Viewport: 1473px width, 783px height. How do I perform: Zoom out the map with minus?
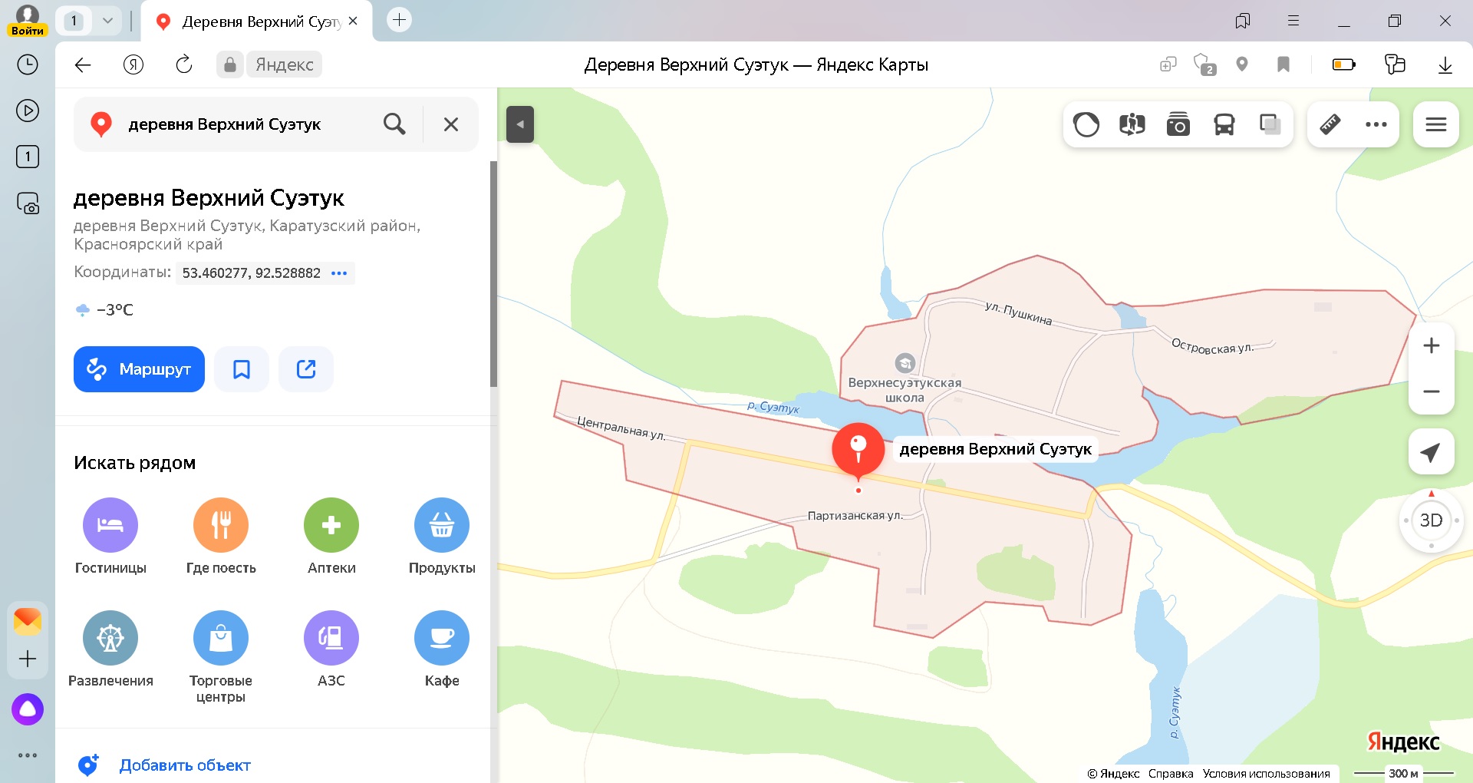pos(1432,391)
